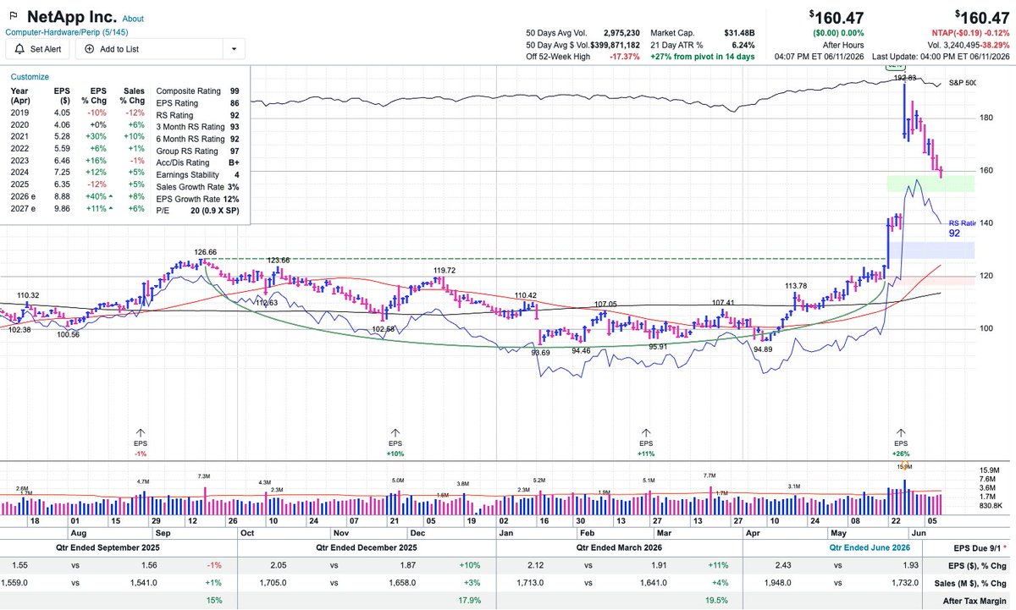Click the 192.63 high price label

904,77
